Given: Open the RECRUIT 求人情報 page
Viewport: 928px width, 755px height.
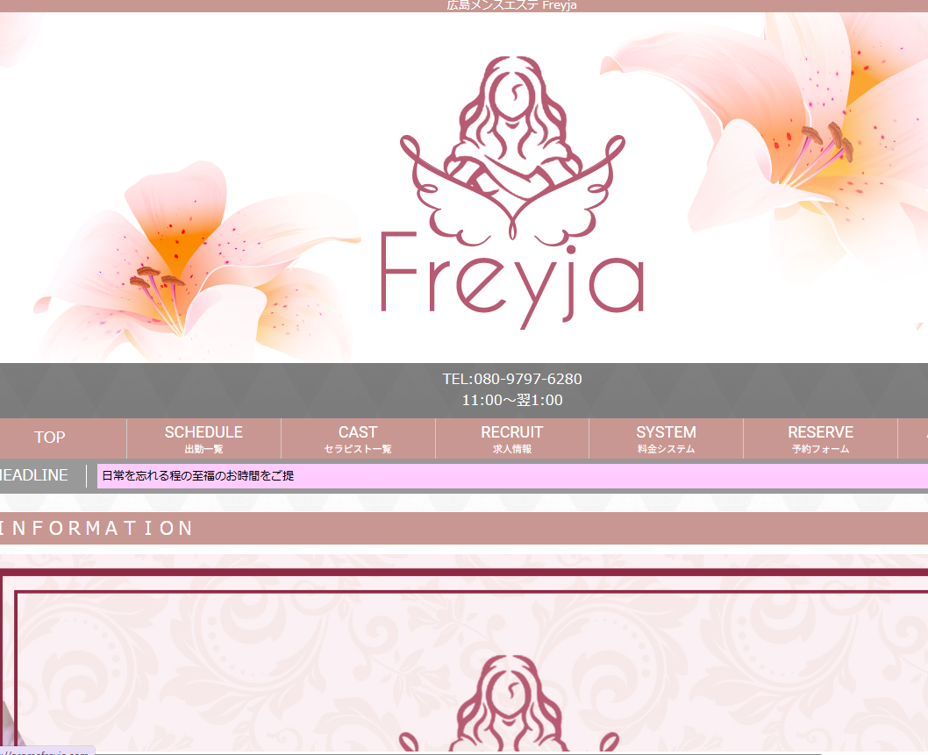Looking at the screenshot, I should tap(512, 438).
